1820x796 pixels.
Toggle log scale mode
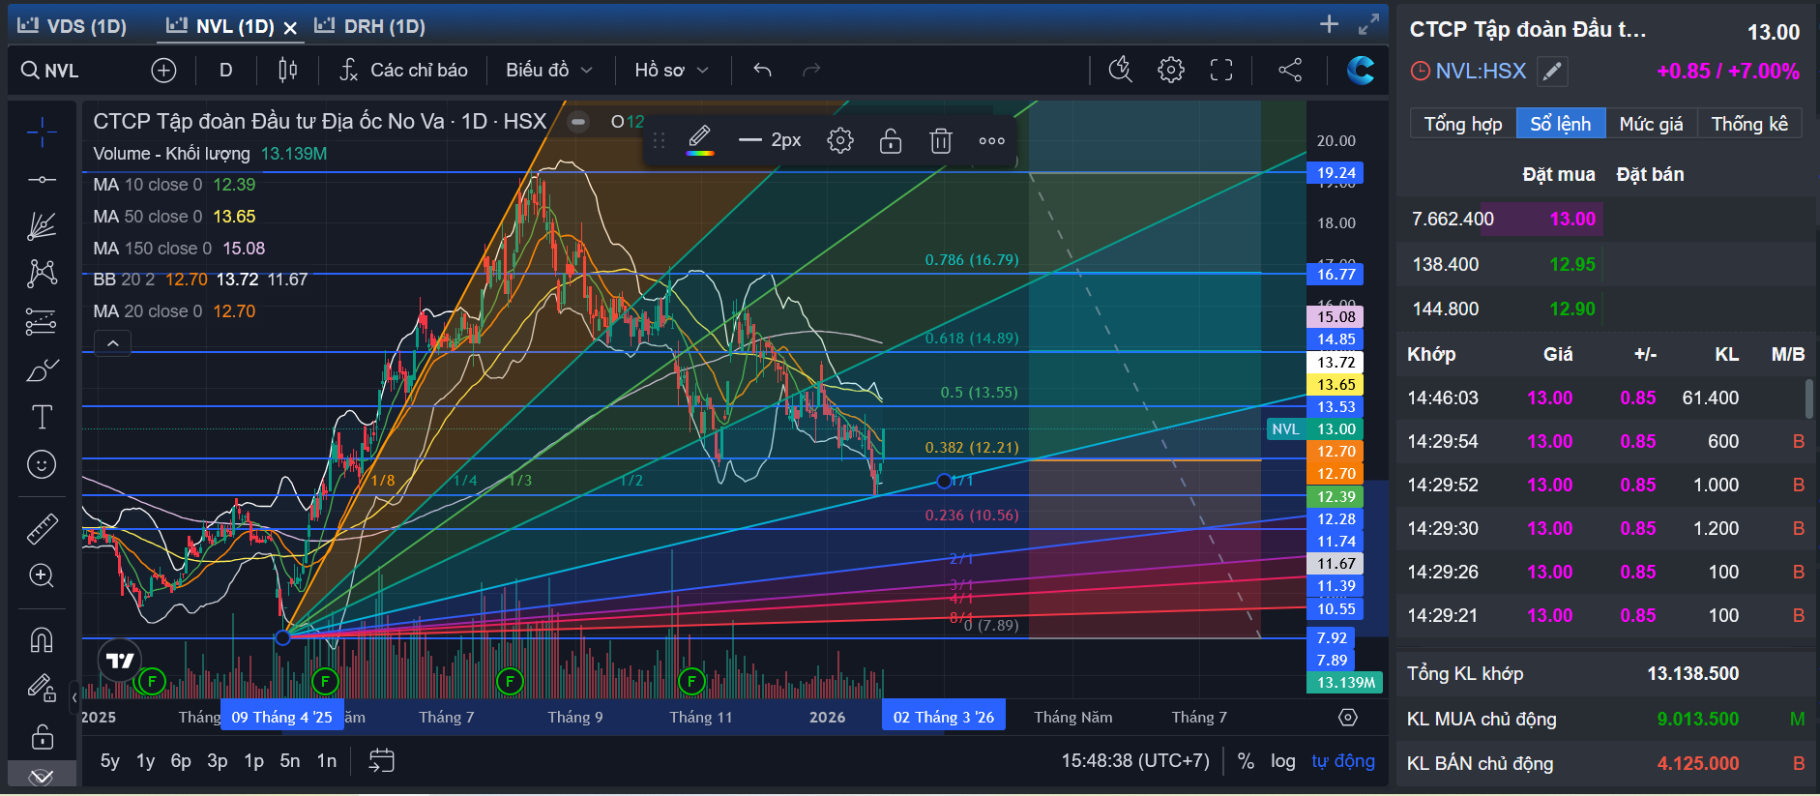pyautogui.click(x=1283, y=761)
